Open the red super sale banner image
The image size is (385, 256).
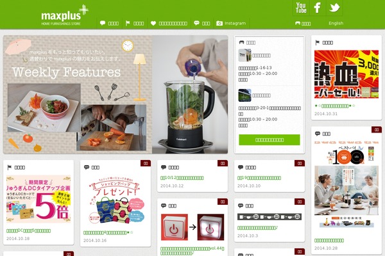pyautogui.click(x=346, y=74)
